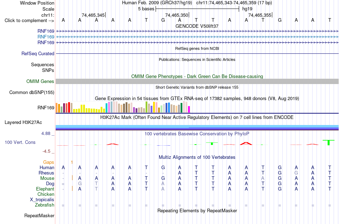Screen dimensions: 339x224
Task: Select the SNPs track label
Action: 48,70
